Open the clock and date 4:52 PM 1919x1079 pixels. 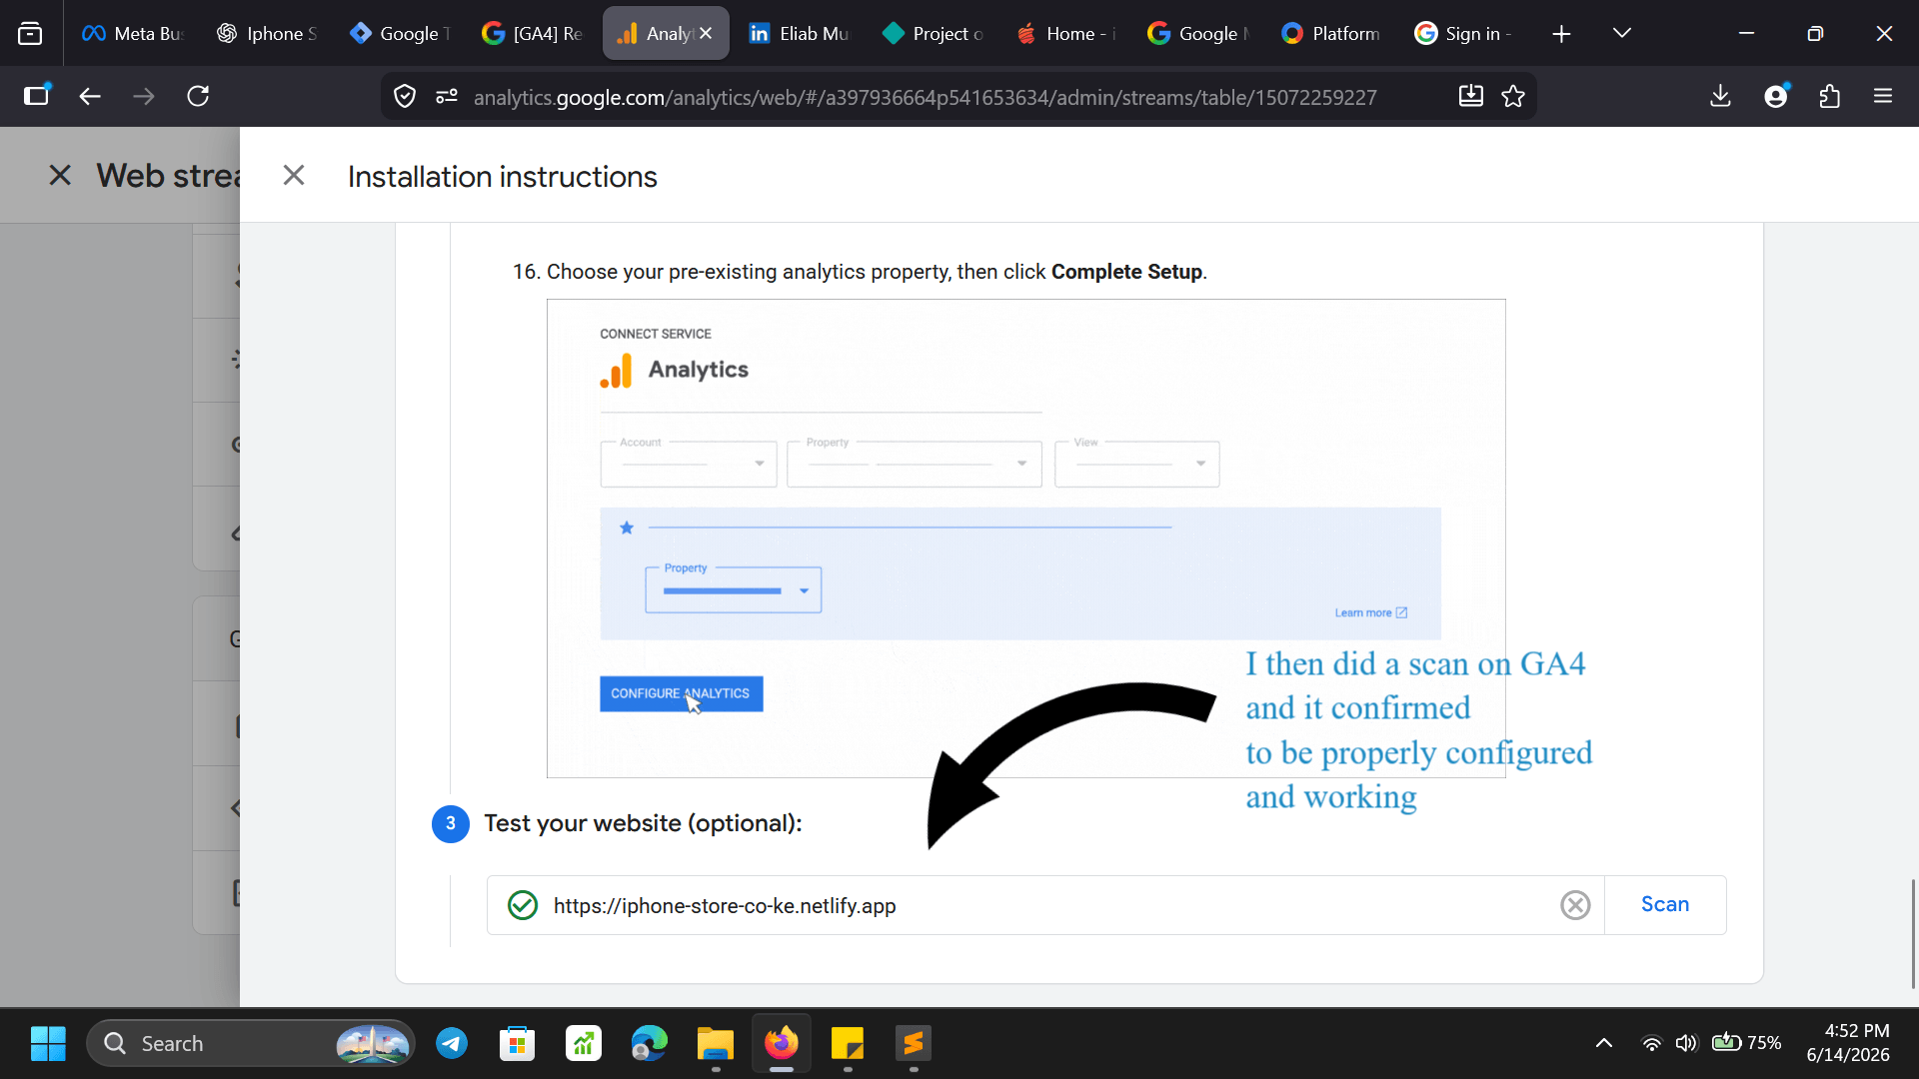click(x=1848, y=1044)
